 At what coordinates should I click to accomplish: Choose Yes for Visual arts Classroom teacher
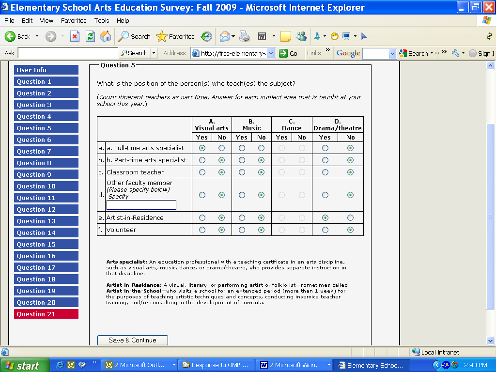[202, 172]
